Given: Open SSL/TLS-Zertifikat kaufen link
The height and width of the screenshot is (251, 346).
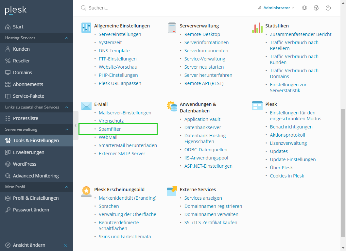Looking at the screenshot, I should (211, 223).
